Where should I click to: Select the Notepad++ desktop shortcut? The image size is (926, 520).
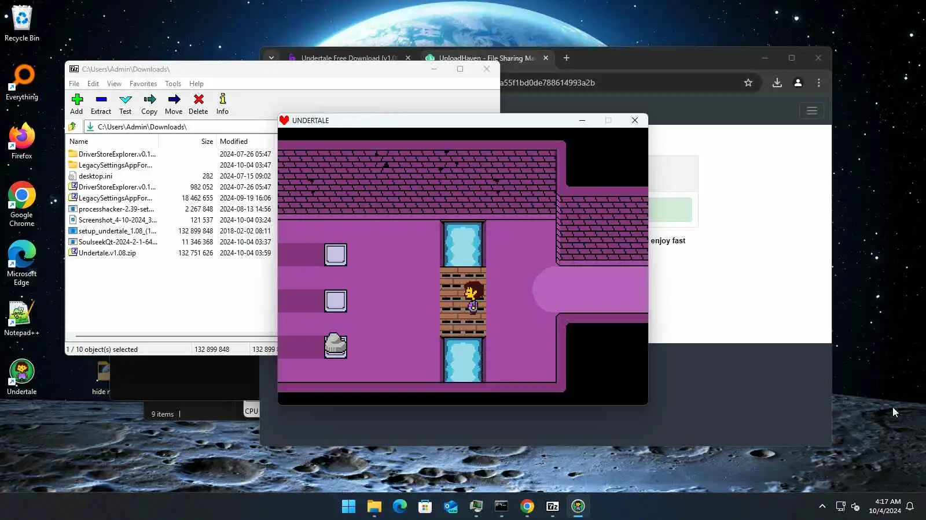22,318
